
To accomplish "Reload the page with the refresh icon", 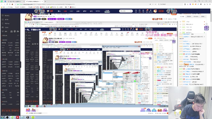I will point(7,4).
